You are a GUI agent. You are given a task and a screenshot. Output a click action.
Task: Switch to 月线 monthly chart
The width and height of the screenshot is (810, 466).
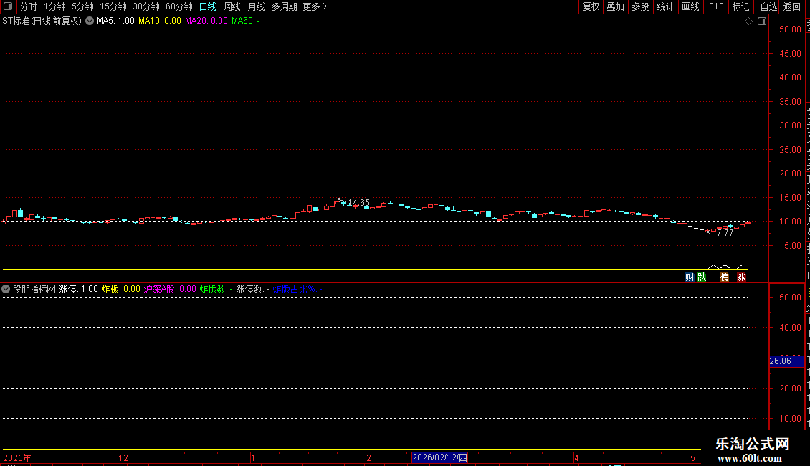(256, 6)
